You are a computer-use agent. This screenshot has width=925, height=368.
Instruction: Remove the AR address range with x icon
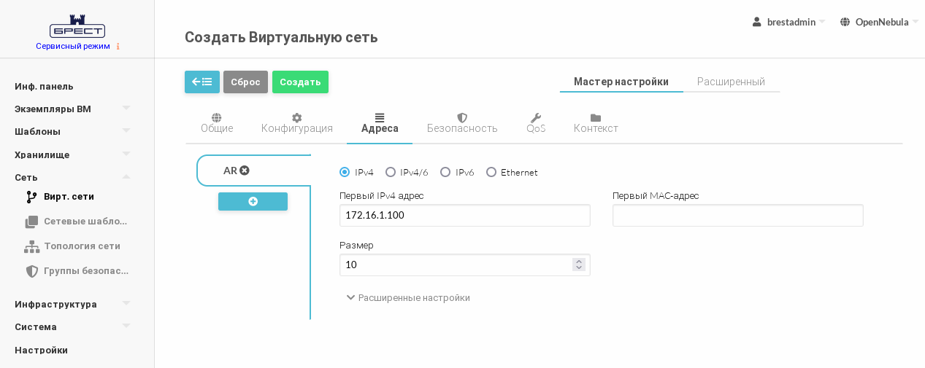(245, 171)
